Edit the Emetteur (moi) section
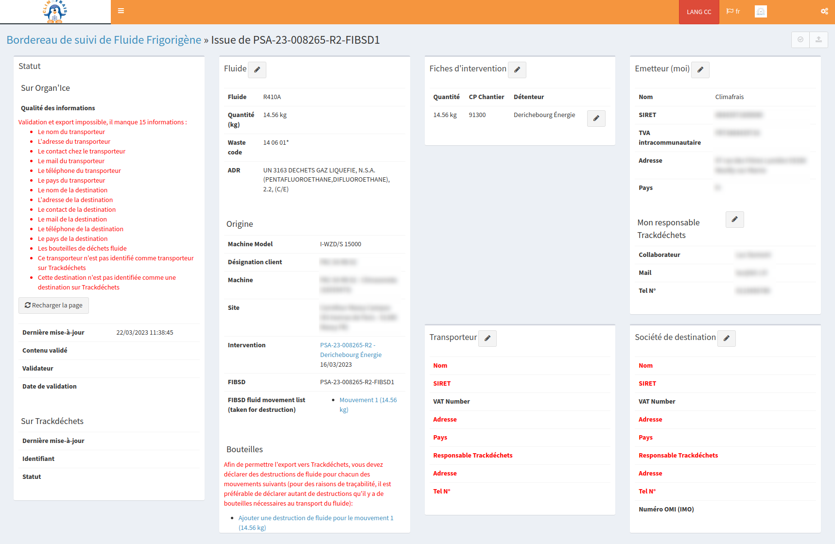835x544 pixels. click(700, 69)
